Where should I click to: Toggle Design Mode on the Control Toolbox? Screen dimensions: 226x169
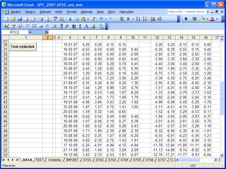[x=6, y=26]
